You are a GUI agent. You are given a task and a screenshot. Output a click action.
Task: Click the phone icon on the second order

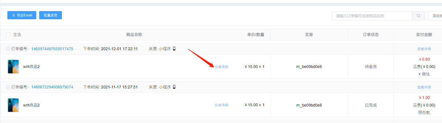pos(174,87)
